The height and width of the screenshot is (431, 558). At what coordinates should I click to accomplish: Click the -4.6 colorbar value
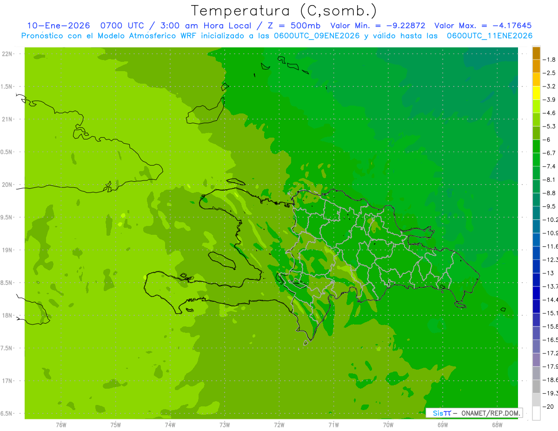(550, 113)
